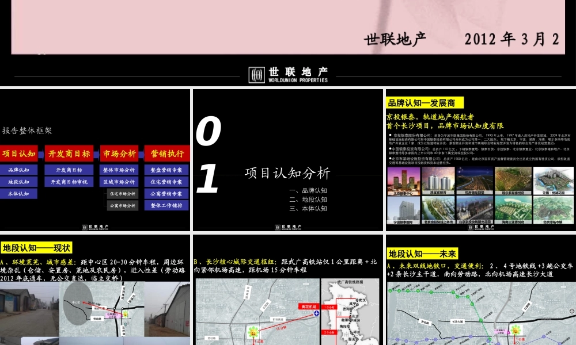Select the blue 整体市场分析 box

(119, 170)
